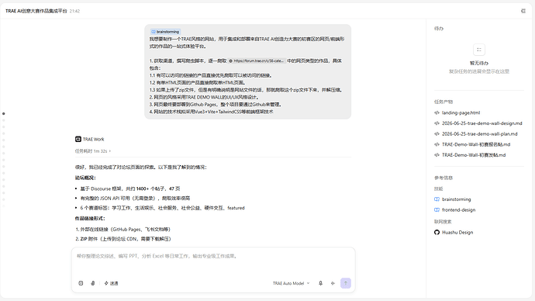
Task: Click the first square icon in input toolbar
Action: [81, 283]
